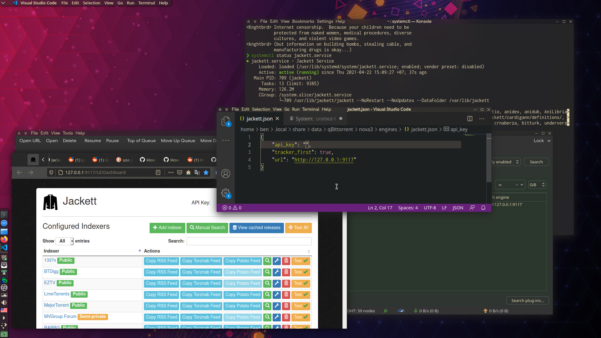The height and width of the screenshot is (338, 601).
Task: Toggle Keep Above on the jackett.json VS Code window
Action: (x=220, y=110)
